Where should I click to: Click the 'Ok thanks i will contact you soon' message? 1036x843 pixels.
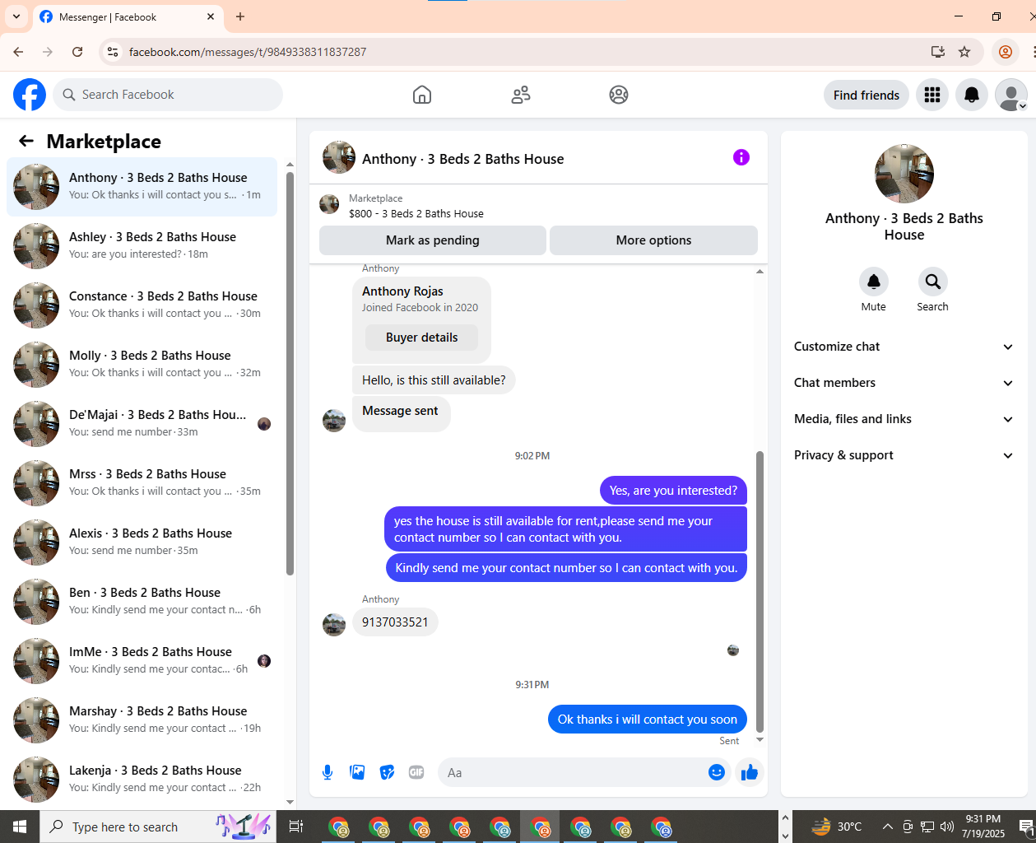(x=648, y=720)
